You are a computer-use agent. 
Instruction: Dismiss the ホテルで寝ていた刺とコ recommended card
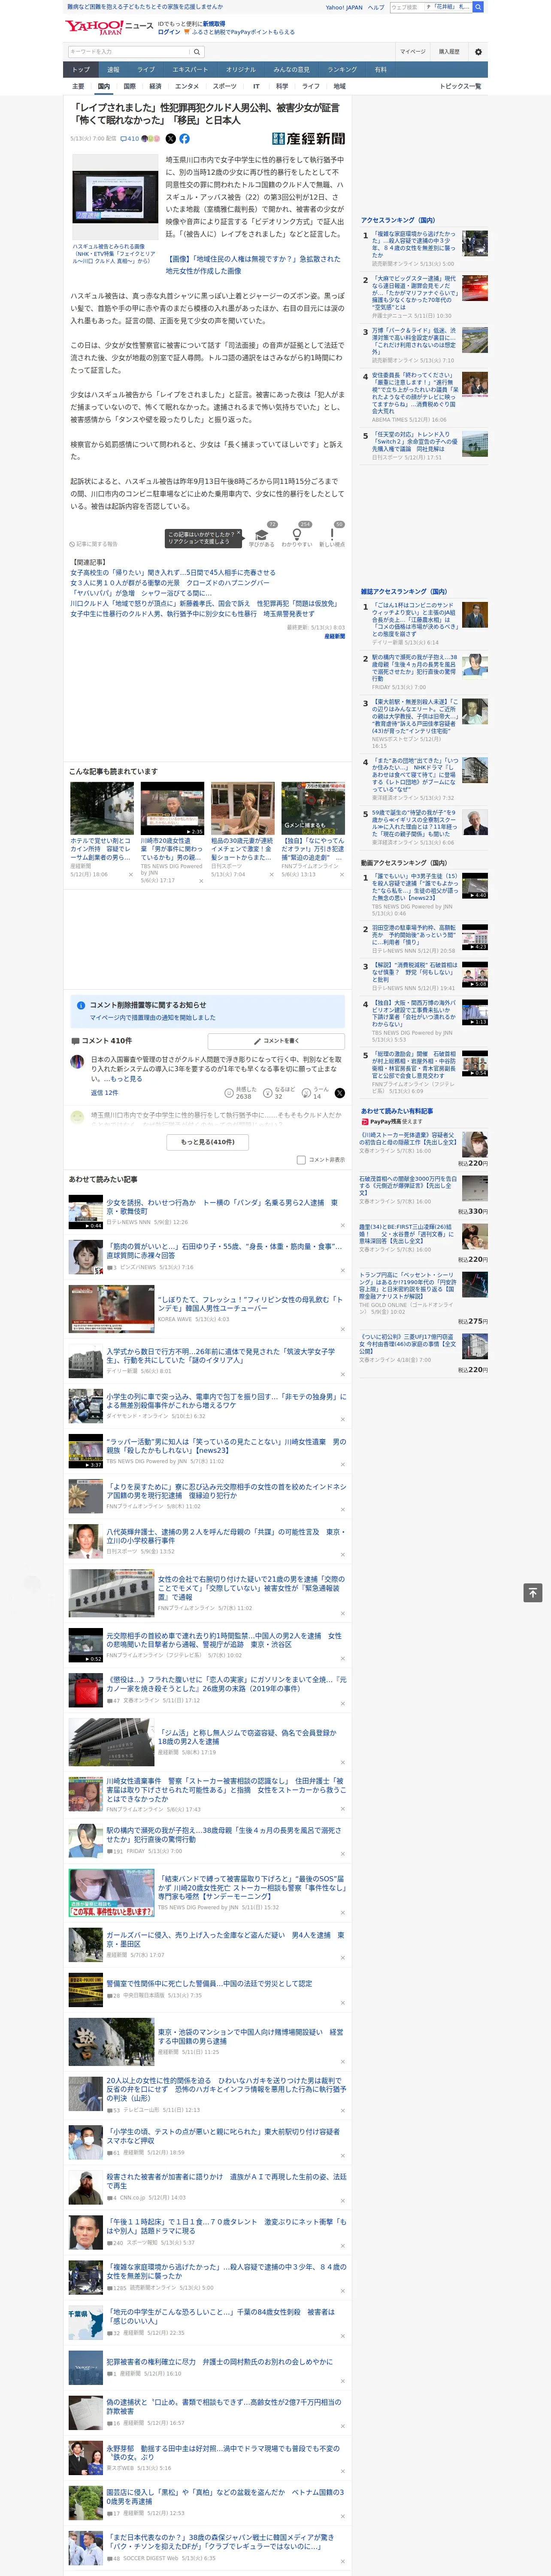130,874
